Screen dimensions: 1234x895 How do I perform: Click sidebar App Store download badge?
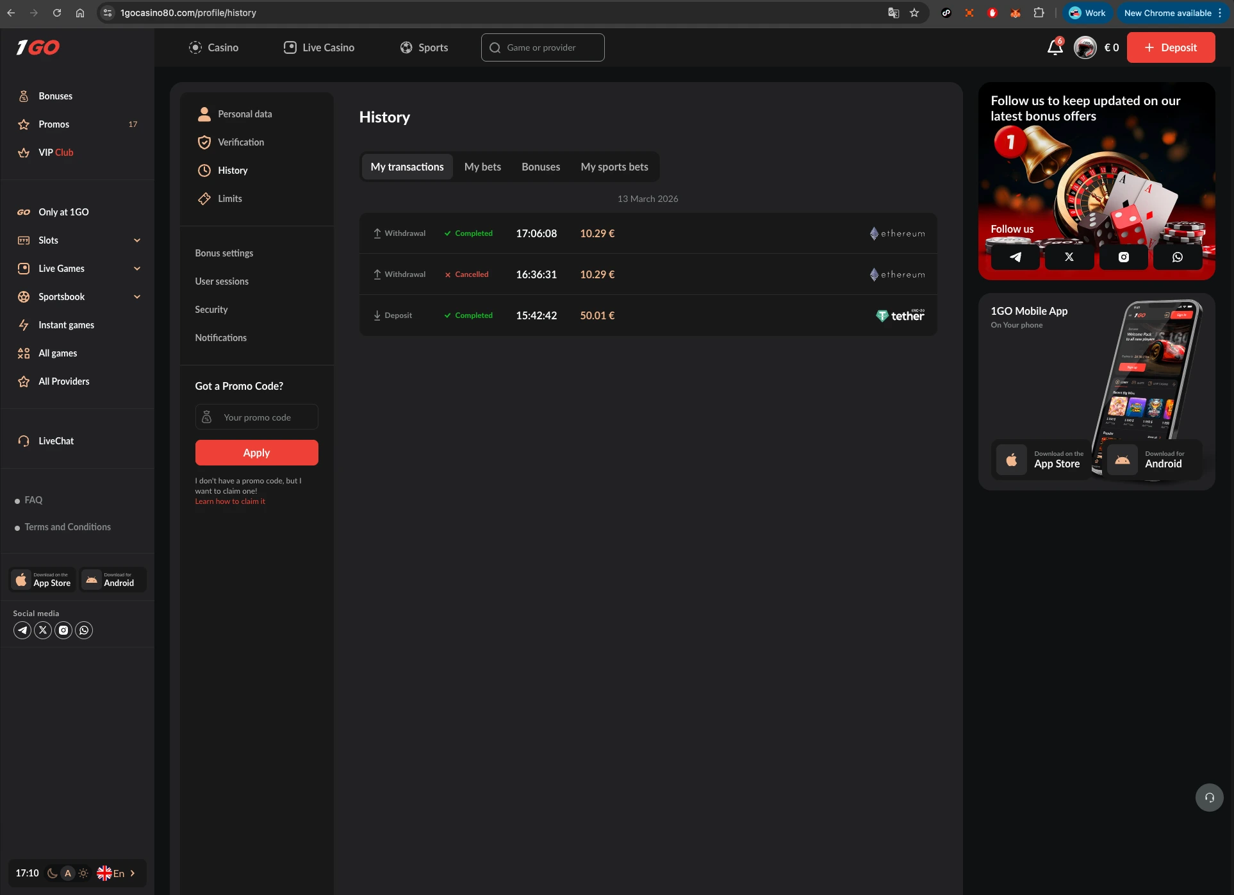pyautogui.click(x=42, y=580)
